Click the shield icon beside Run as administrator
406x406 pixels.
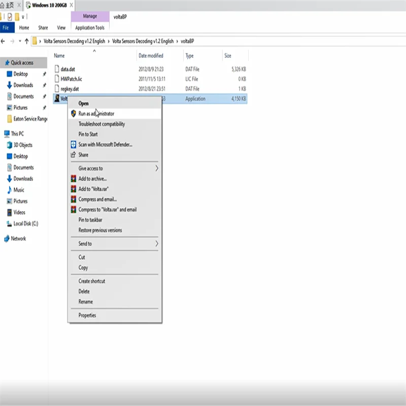74,114
